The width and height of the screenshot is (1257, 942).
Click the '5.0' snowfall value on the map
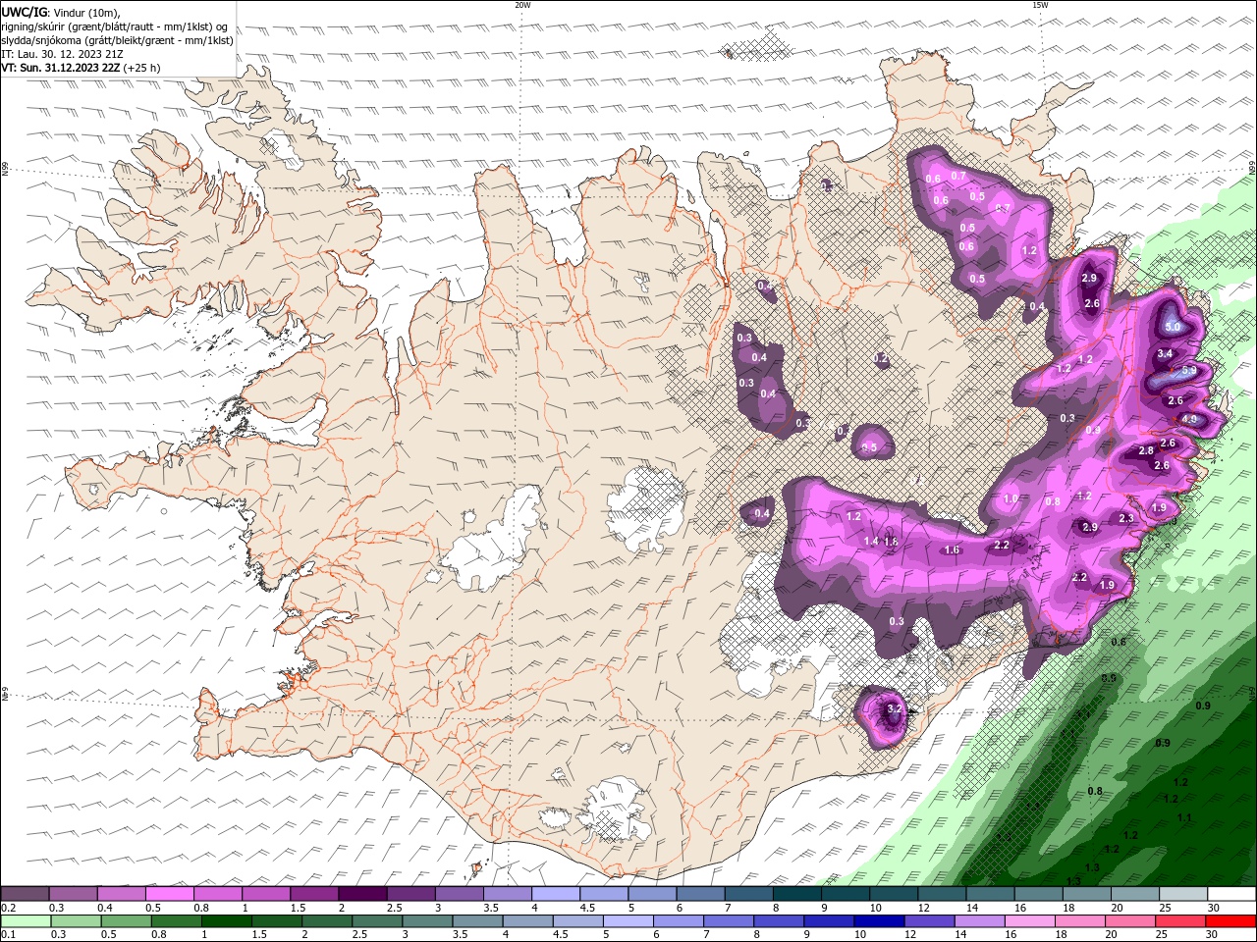click(x=1172, y=327)
